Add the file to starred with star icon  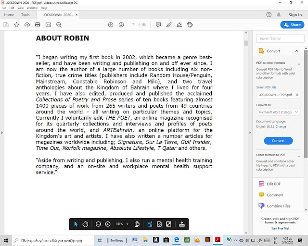[x=16, y=25]
